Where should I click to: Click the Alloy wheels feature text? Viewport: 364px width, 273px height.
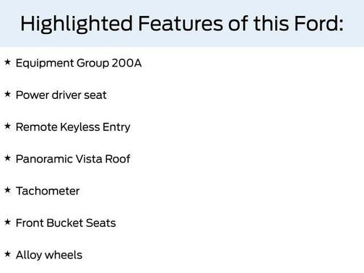pyautogui.click(x=49, y=255)
